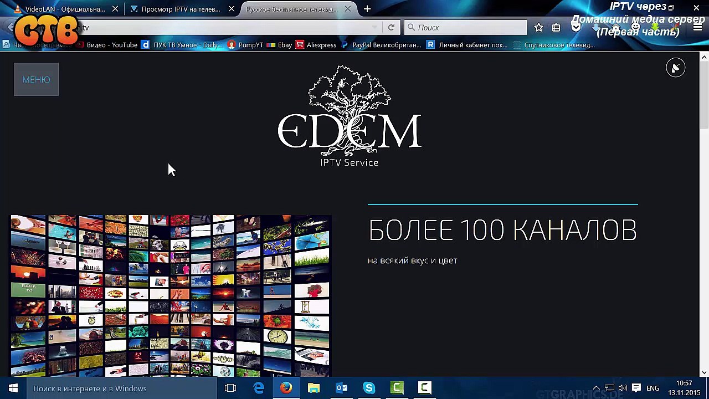
Task: Open the ПУК ТВ Умное - Daily... bookmark
Action: tap(182, 45)
